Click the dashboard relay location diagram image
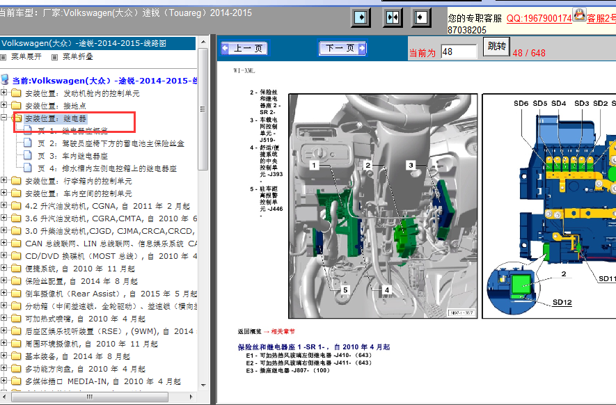The image size is (616, 405). tap(383, 206)
